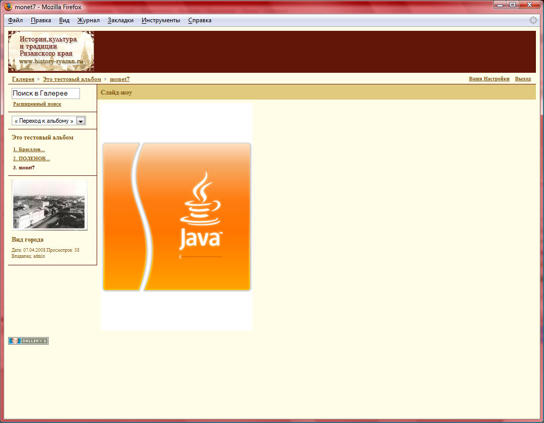Open the Вид menu

[64, 20]
